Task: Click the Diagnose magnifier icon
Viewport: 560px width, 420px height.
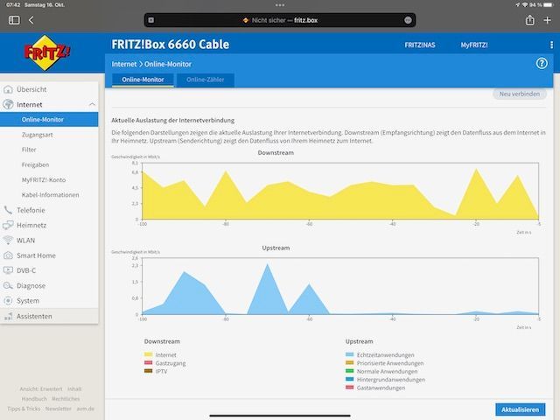Action: pos(8,286)
